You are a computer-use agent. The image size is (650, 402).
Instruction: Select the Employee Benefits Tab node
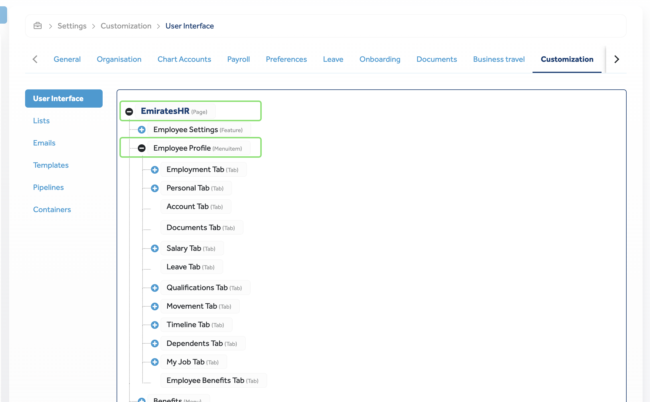point(213,380)
